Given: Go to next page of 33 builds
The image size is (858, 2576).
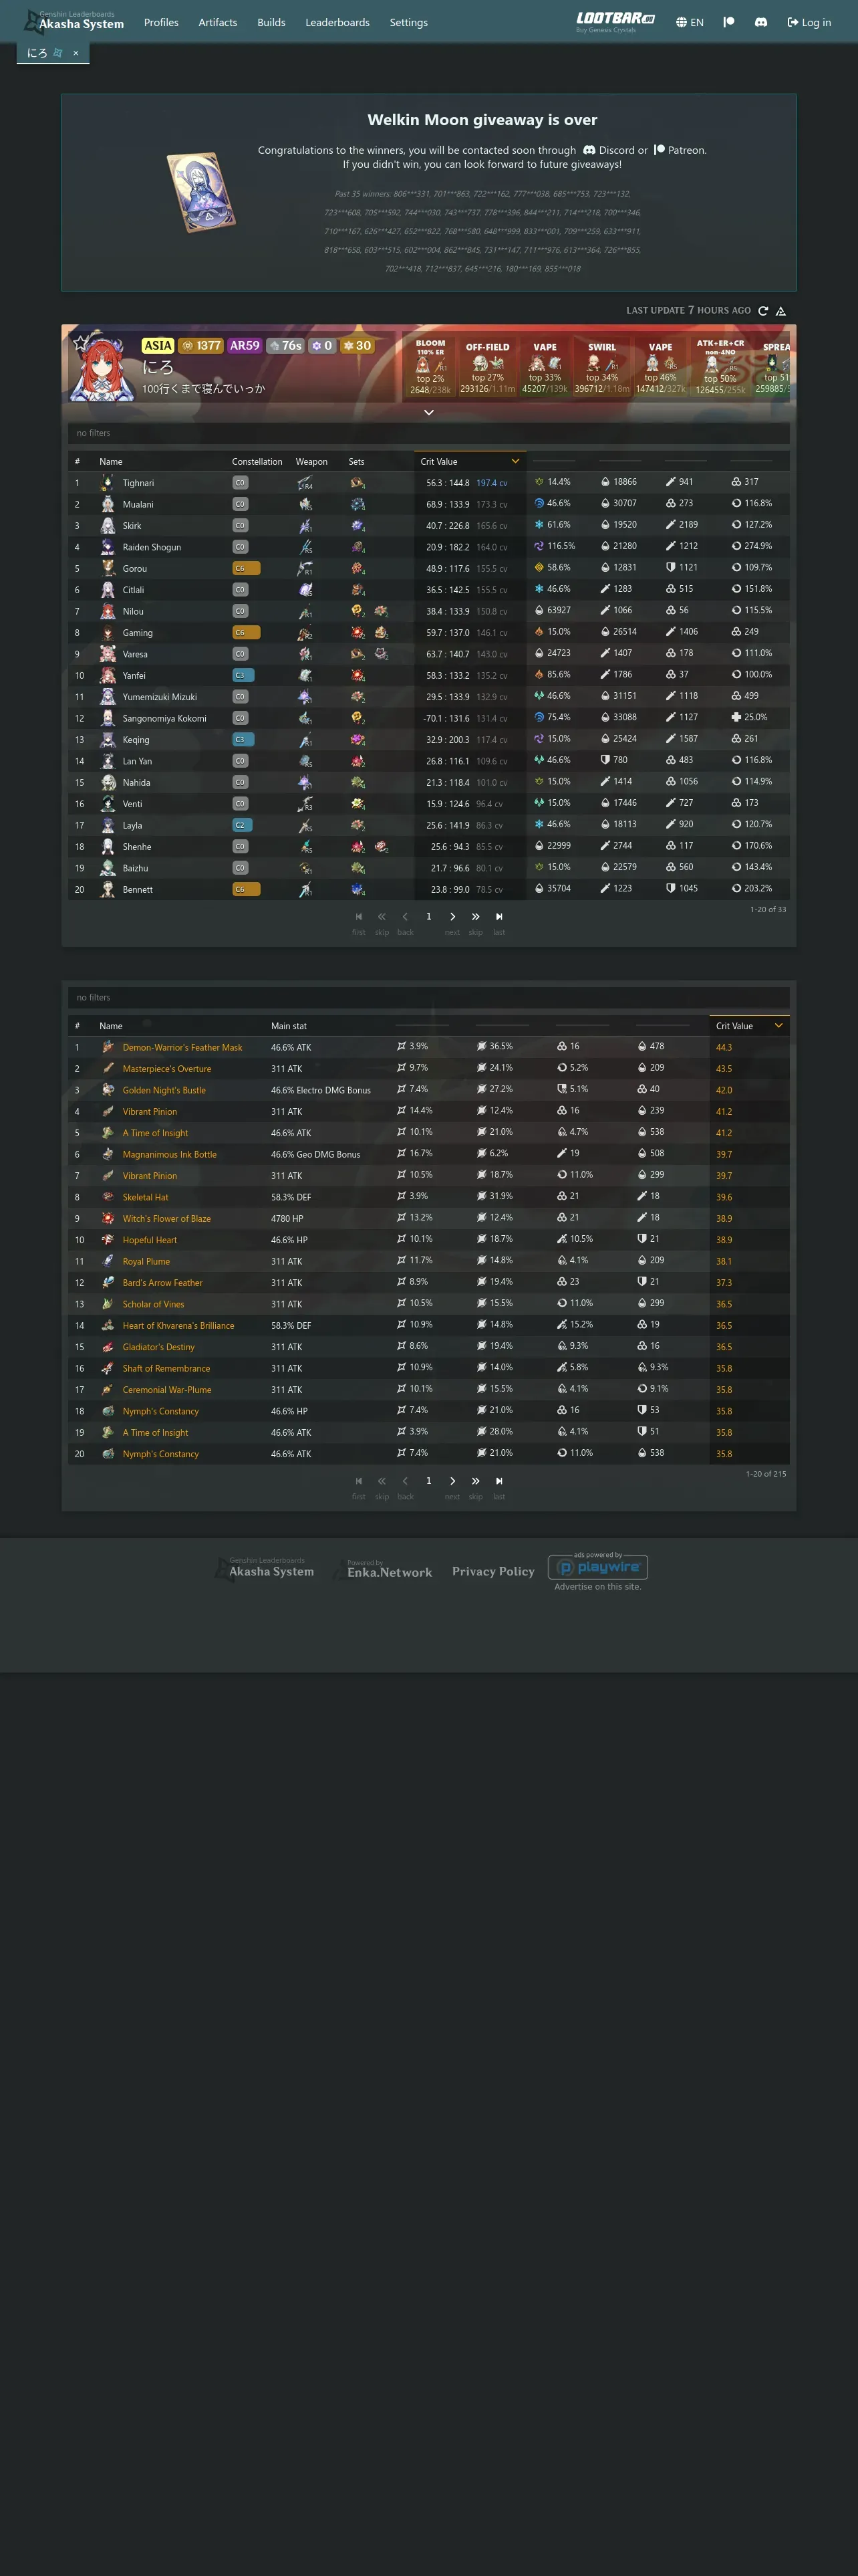Looking at the screenshot, I should click(452, 917).
